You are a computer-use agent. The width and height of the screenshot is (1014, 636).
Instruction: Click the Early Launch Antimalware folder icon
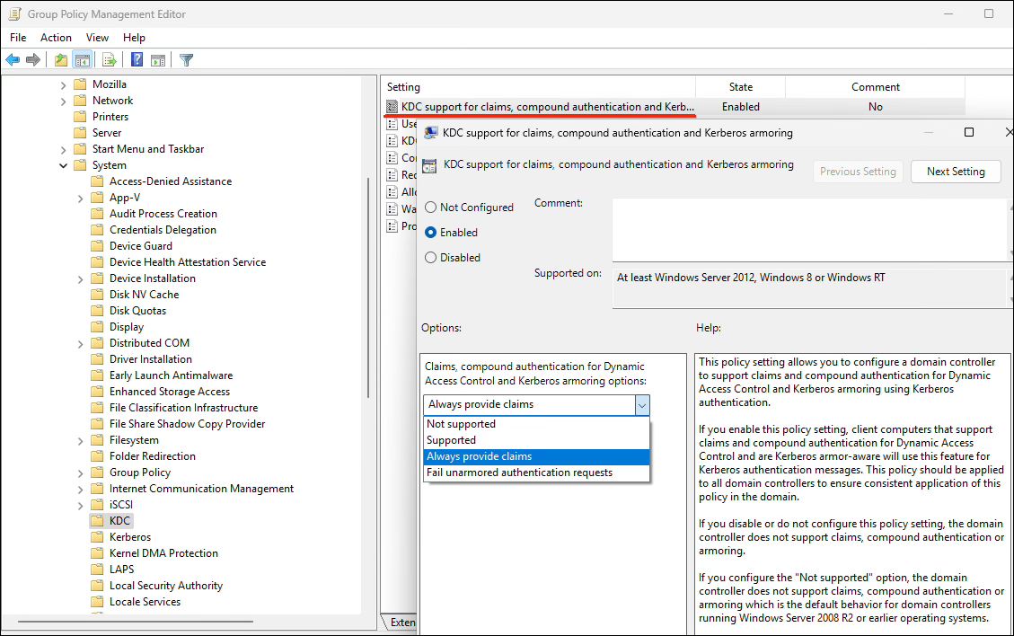[x=97, y=375]
